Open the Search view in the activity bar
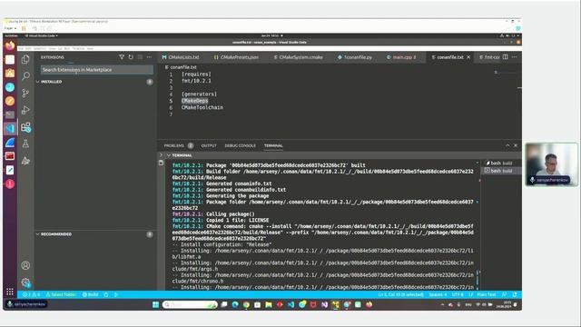The width and height of the screenshot is (581, 327). coord(25,76)
